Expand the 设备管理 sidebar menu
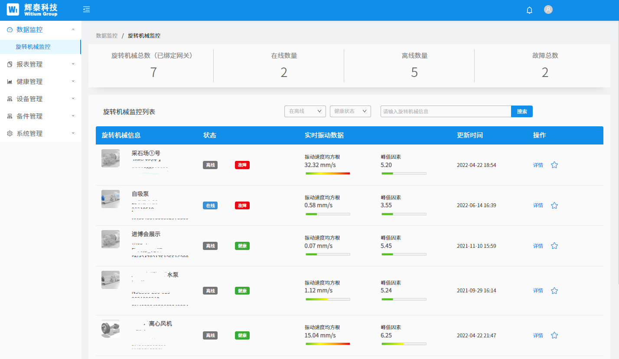619x359 pixels. click(40, 99)
